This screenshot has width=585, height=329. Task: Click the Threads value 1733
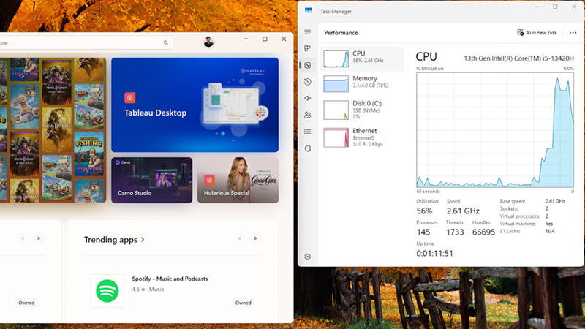click(x=455, y=232)
